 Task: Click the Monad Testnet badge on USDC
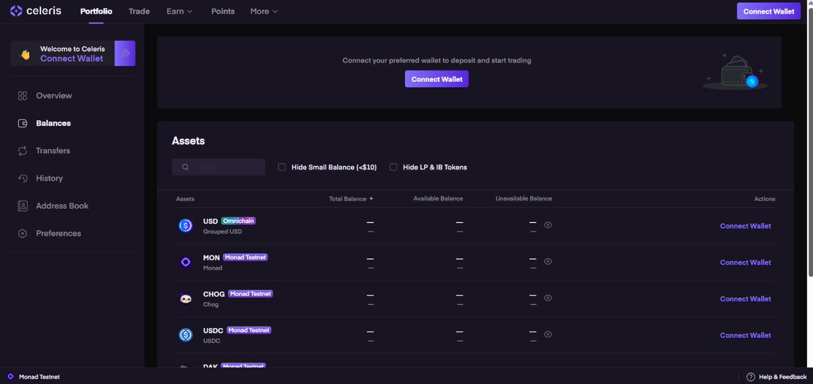[249, 330]
